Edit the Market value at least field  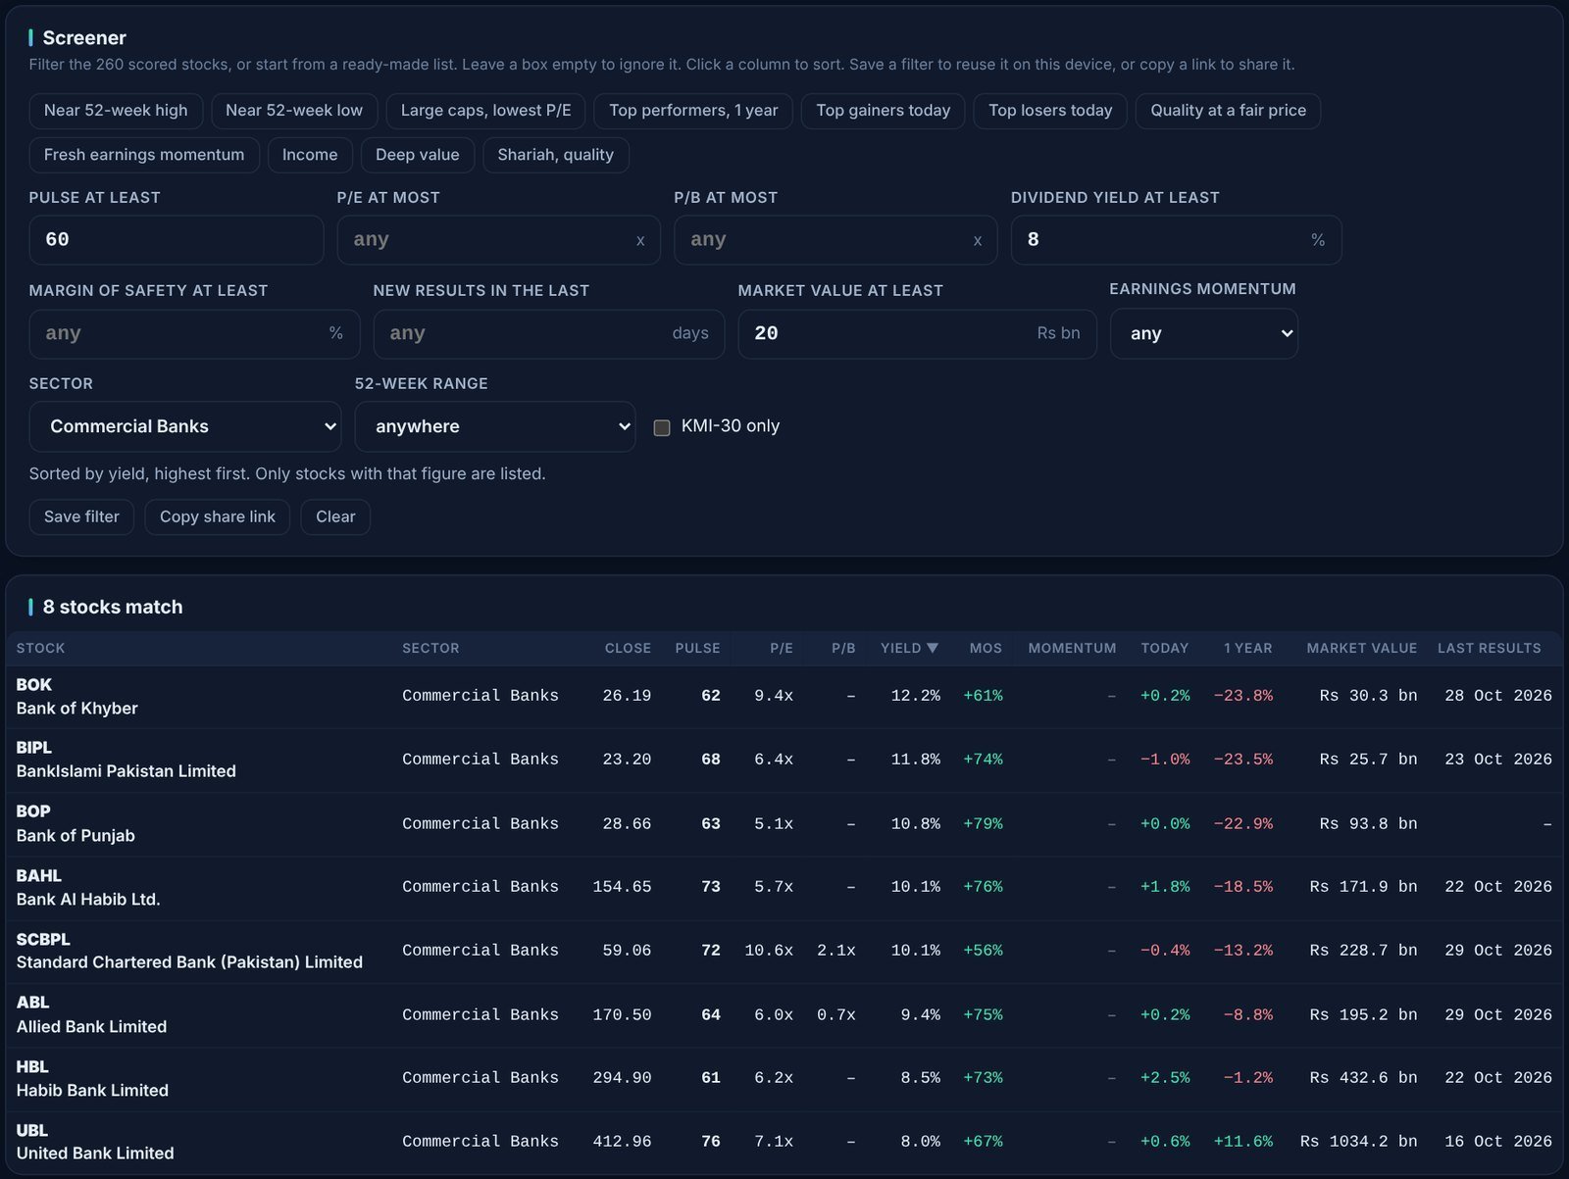[x=917, y=333]
